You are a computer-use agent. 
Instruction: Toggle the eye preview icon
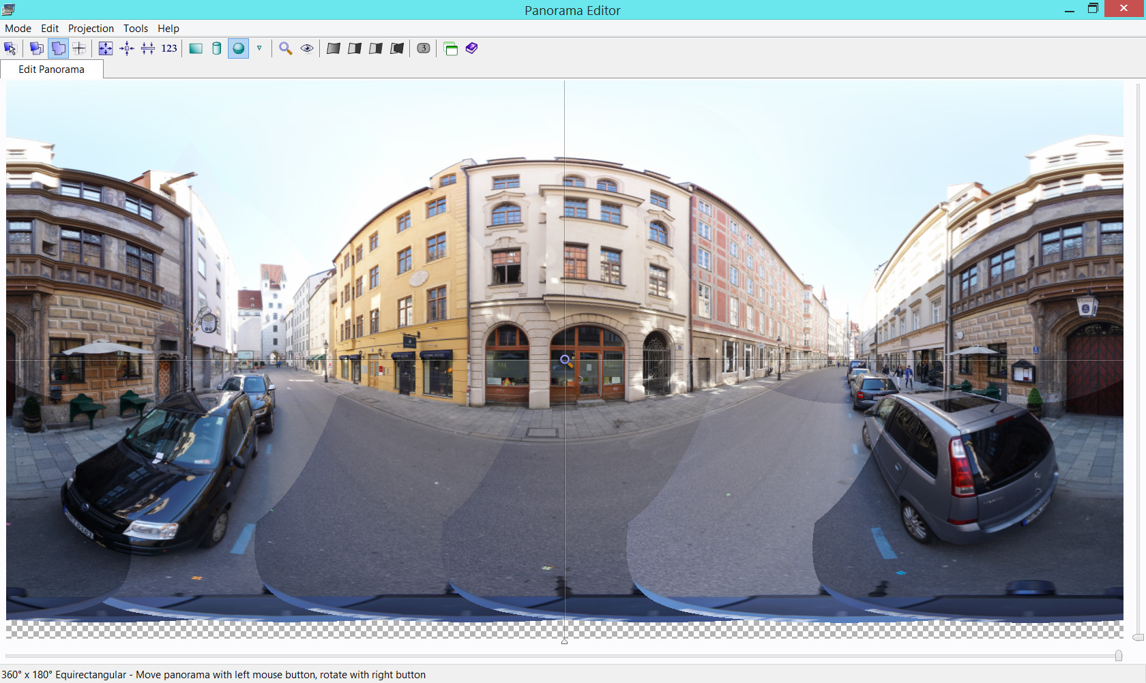tap(307, 48)
